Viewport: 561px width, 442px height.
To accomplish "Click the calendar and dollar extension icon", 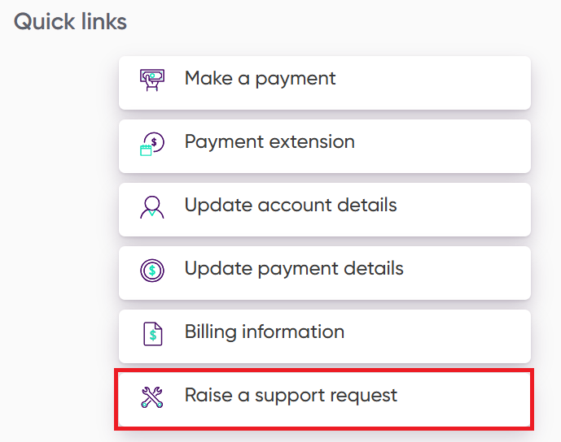I will 152,144.
